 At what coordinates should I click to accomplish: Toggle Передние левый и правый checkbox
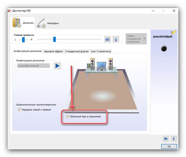tap(19, 109)
